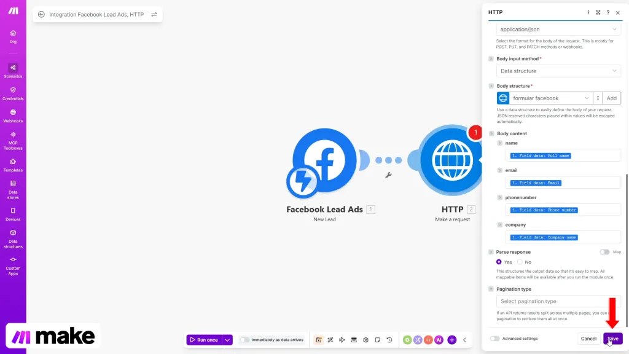Open three-dot menu beside formular facebook
The width and height of the screenshot is (629, 354).
coord(598,98)
